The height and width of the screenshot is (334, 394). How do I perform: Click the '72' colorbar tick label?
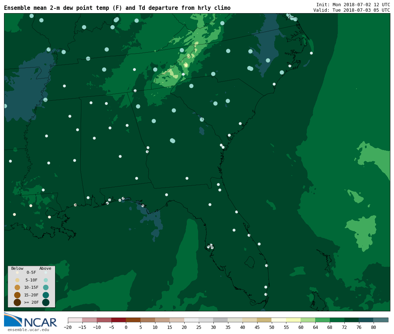point(344,327)
